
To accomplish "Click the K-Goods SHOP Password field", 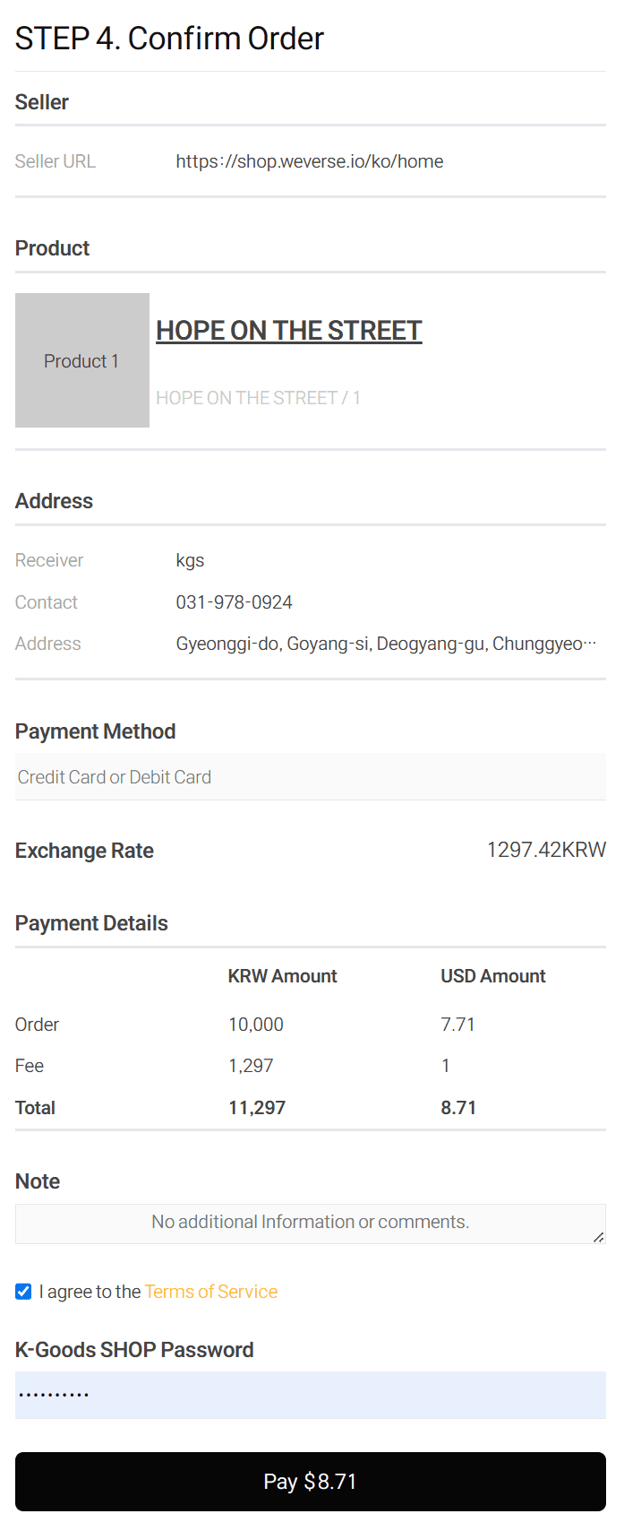I will [x=310, y=1394].
